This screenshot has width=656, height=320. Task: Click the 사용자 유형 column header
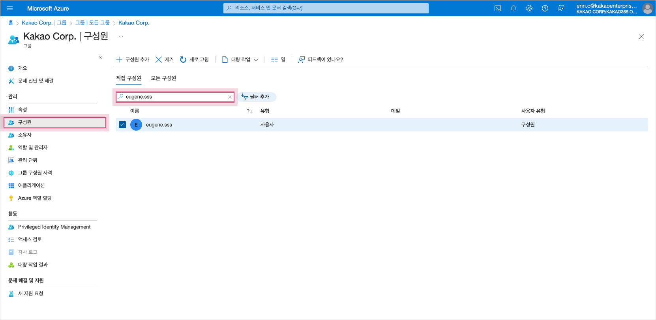click(x=533, y=111)
